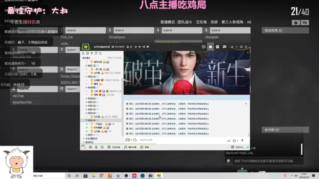Screen dimensions: 319x179
Task: Click the 观战视角 (0) panel header
Action: 285,31
